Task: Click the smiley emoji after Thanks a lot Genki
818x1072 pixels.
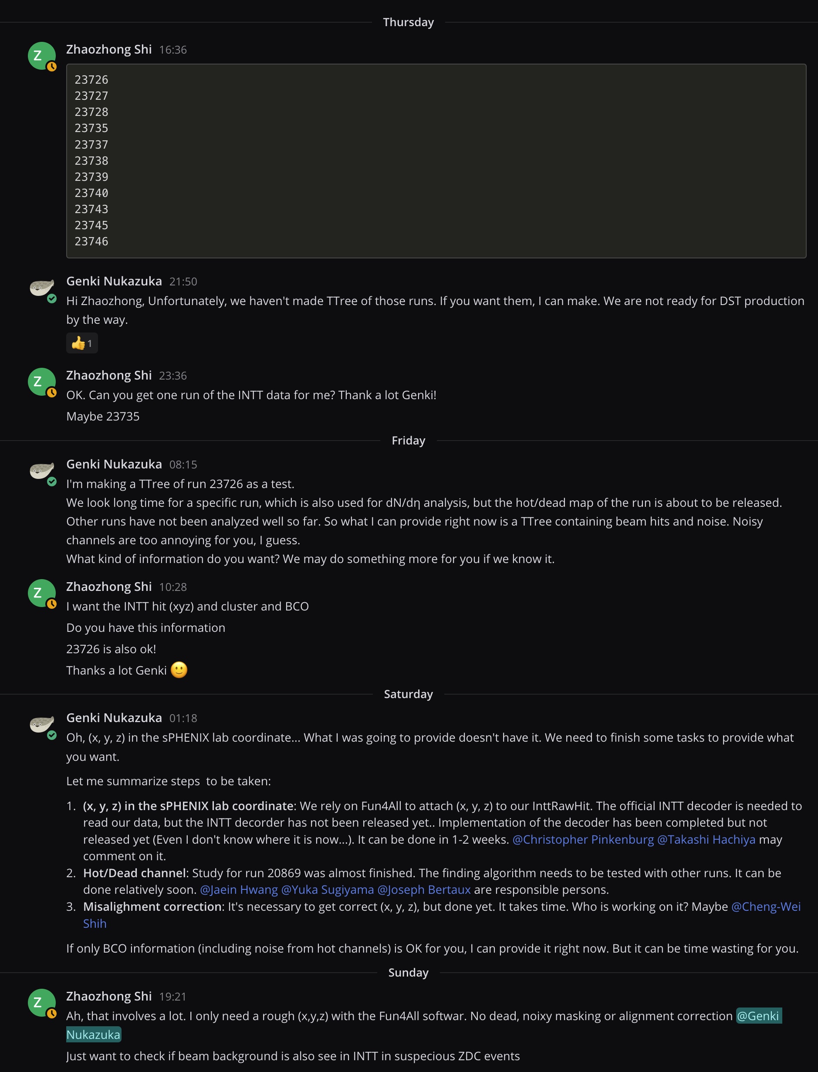Action: point(179,670)
